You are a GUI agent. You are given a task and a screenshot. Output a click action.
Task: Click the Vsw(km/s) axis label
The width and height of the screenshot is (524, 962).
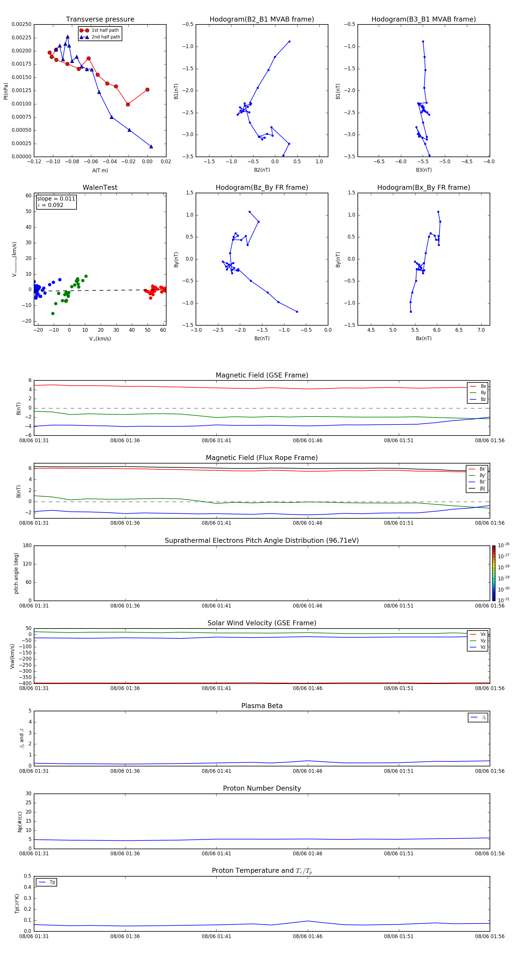click(x=12, y=656)
